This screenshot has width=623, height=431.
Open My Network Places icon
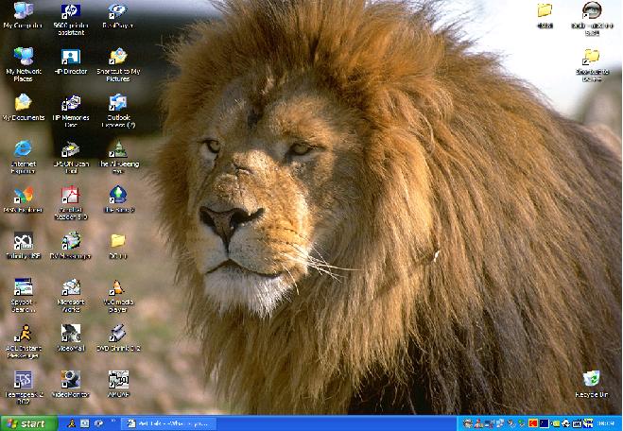tap(23, 58)
